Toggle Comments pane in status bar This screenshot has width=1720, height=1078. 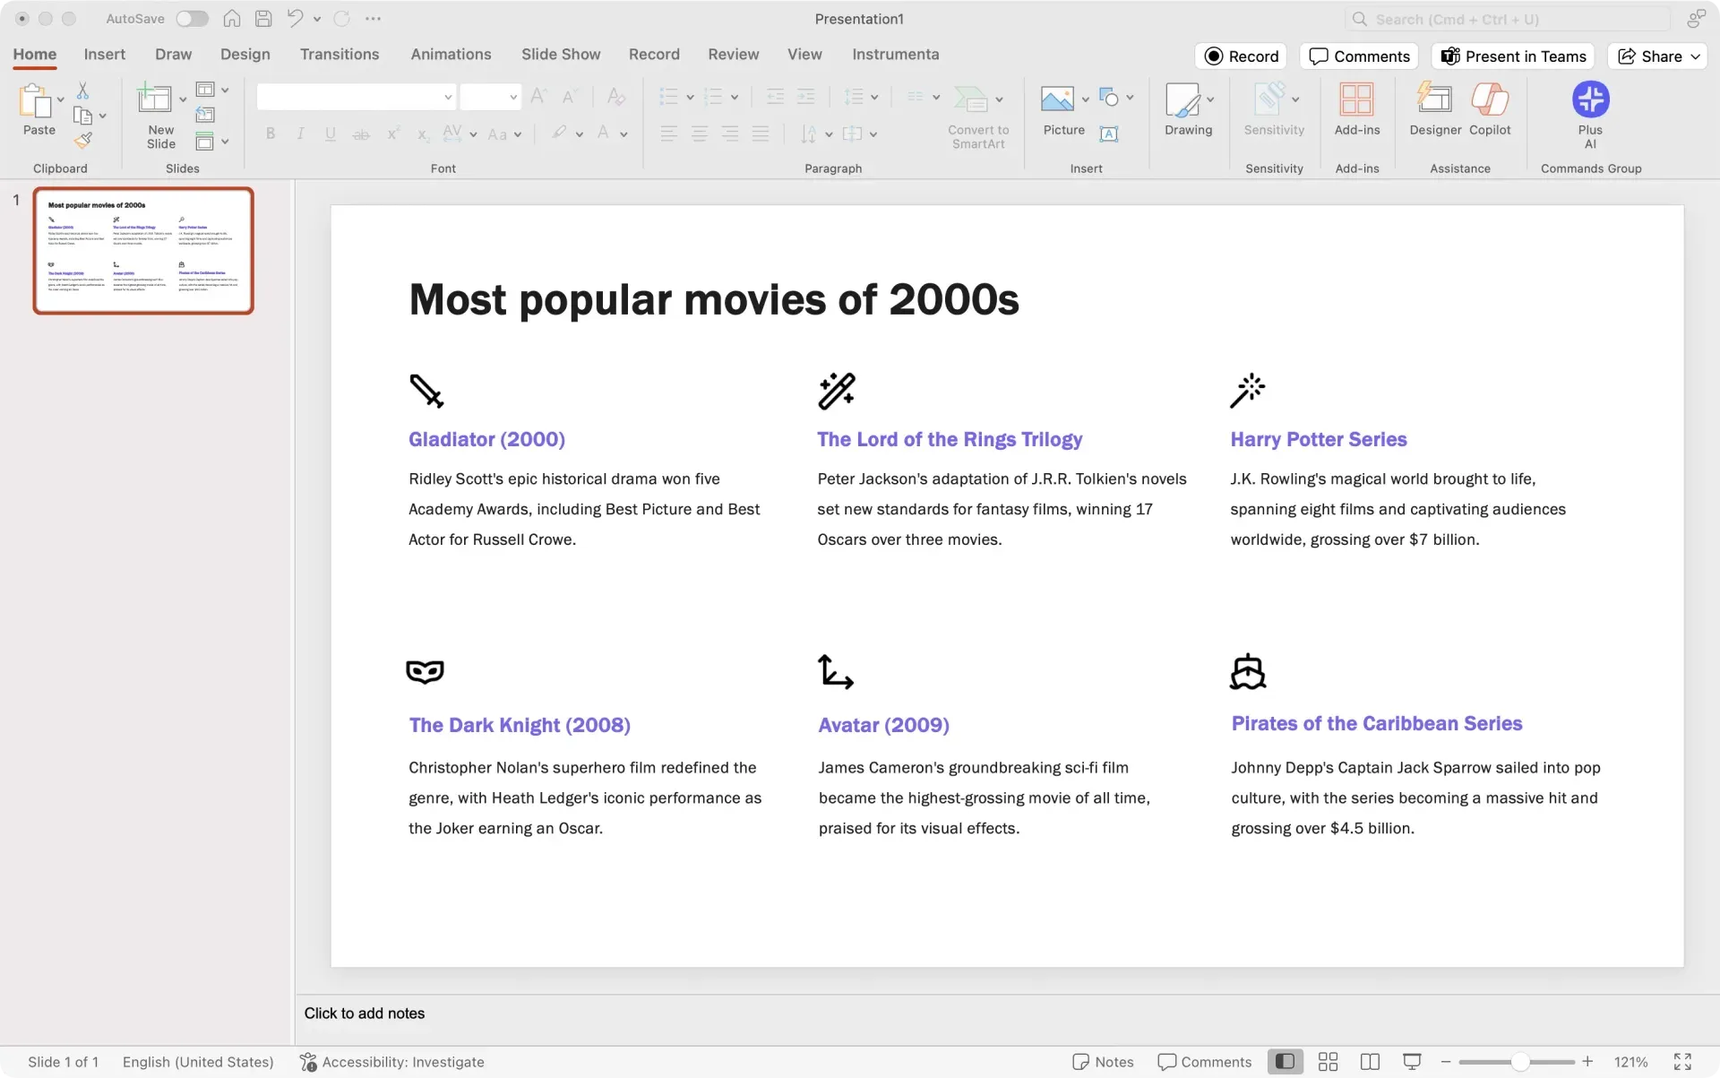(x=1204, y=1062)
